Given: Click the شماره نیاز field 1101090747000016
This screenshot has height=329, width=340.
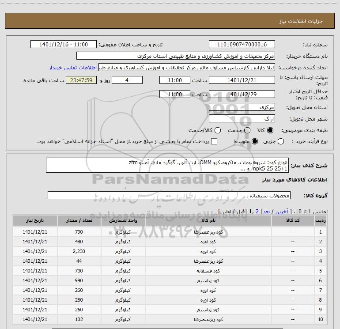Looking at the screenshot, I should point(242,44).
